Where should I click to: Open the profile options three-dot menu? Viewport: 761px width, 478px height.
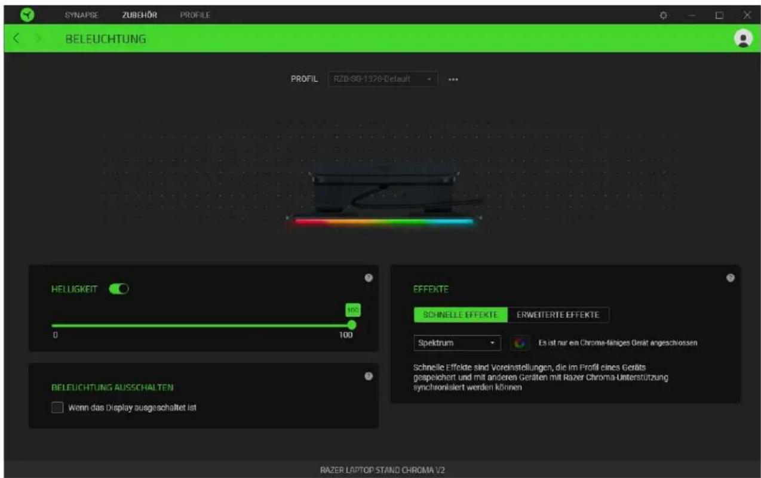click(x=453, y=80)
